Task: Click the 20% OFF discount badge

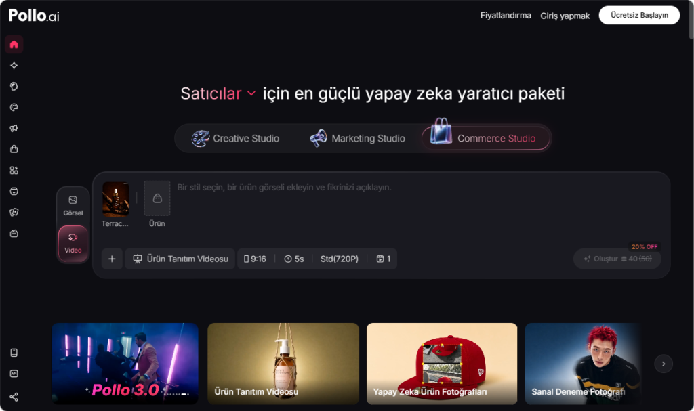Action: coord(645,247)
